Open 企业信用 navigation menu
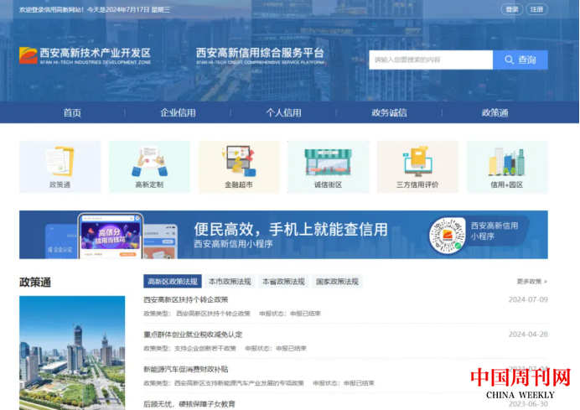 pyautogui.click(x=178, y=113)
